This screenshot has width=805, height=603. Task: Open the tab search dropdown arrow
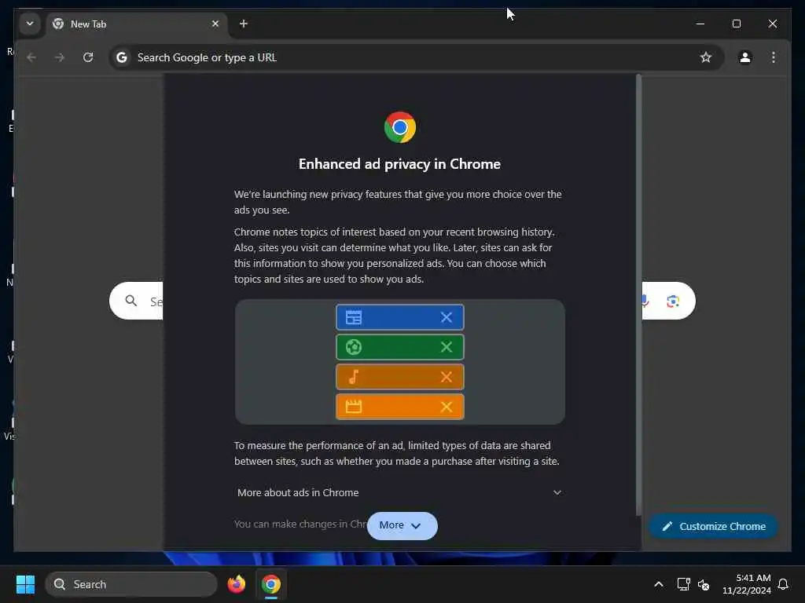pyautogui.click(x=30, y=24)
